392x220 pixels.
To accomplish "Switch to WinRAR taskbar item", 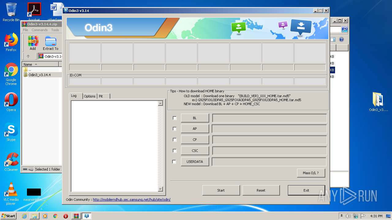I will point(76,216).
